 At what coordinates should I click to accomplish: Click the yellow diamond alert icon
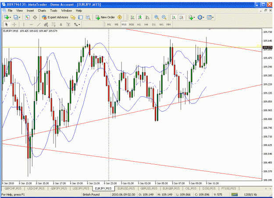120,17
